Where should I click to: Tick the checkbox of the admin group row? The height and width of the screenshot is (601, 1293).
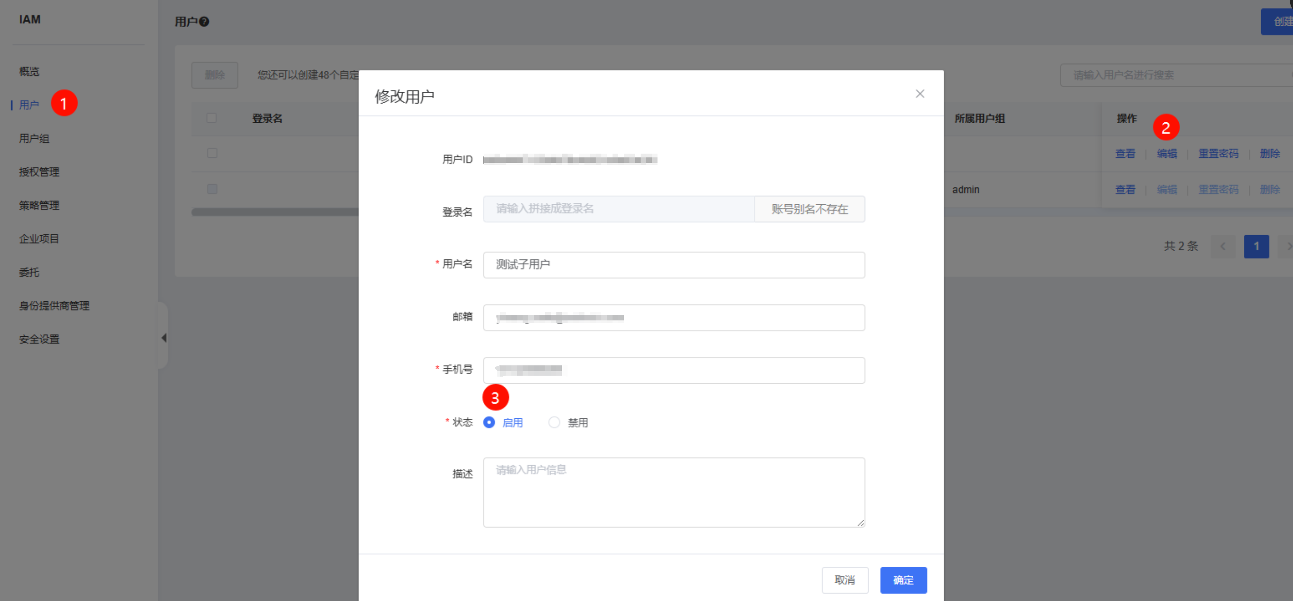(x=212, y=189)
